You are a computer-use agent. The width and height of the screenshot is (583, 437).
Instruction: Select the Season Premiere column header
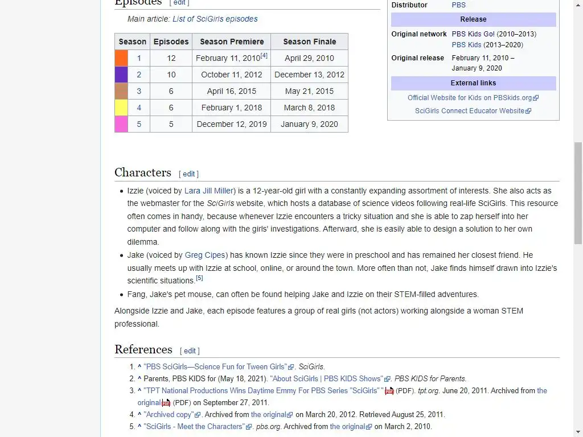(232, 42)
